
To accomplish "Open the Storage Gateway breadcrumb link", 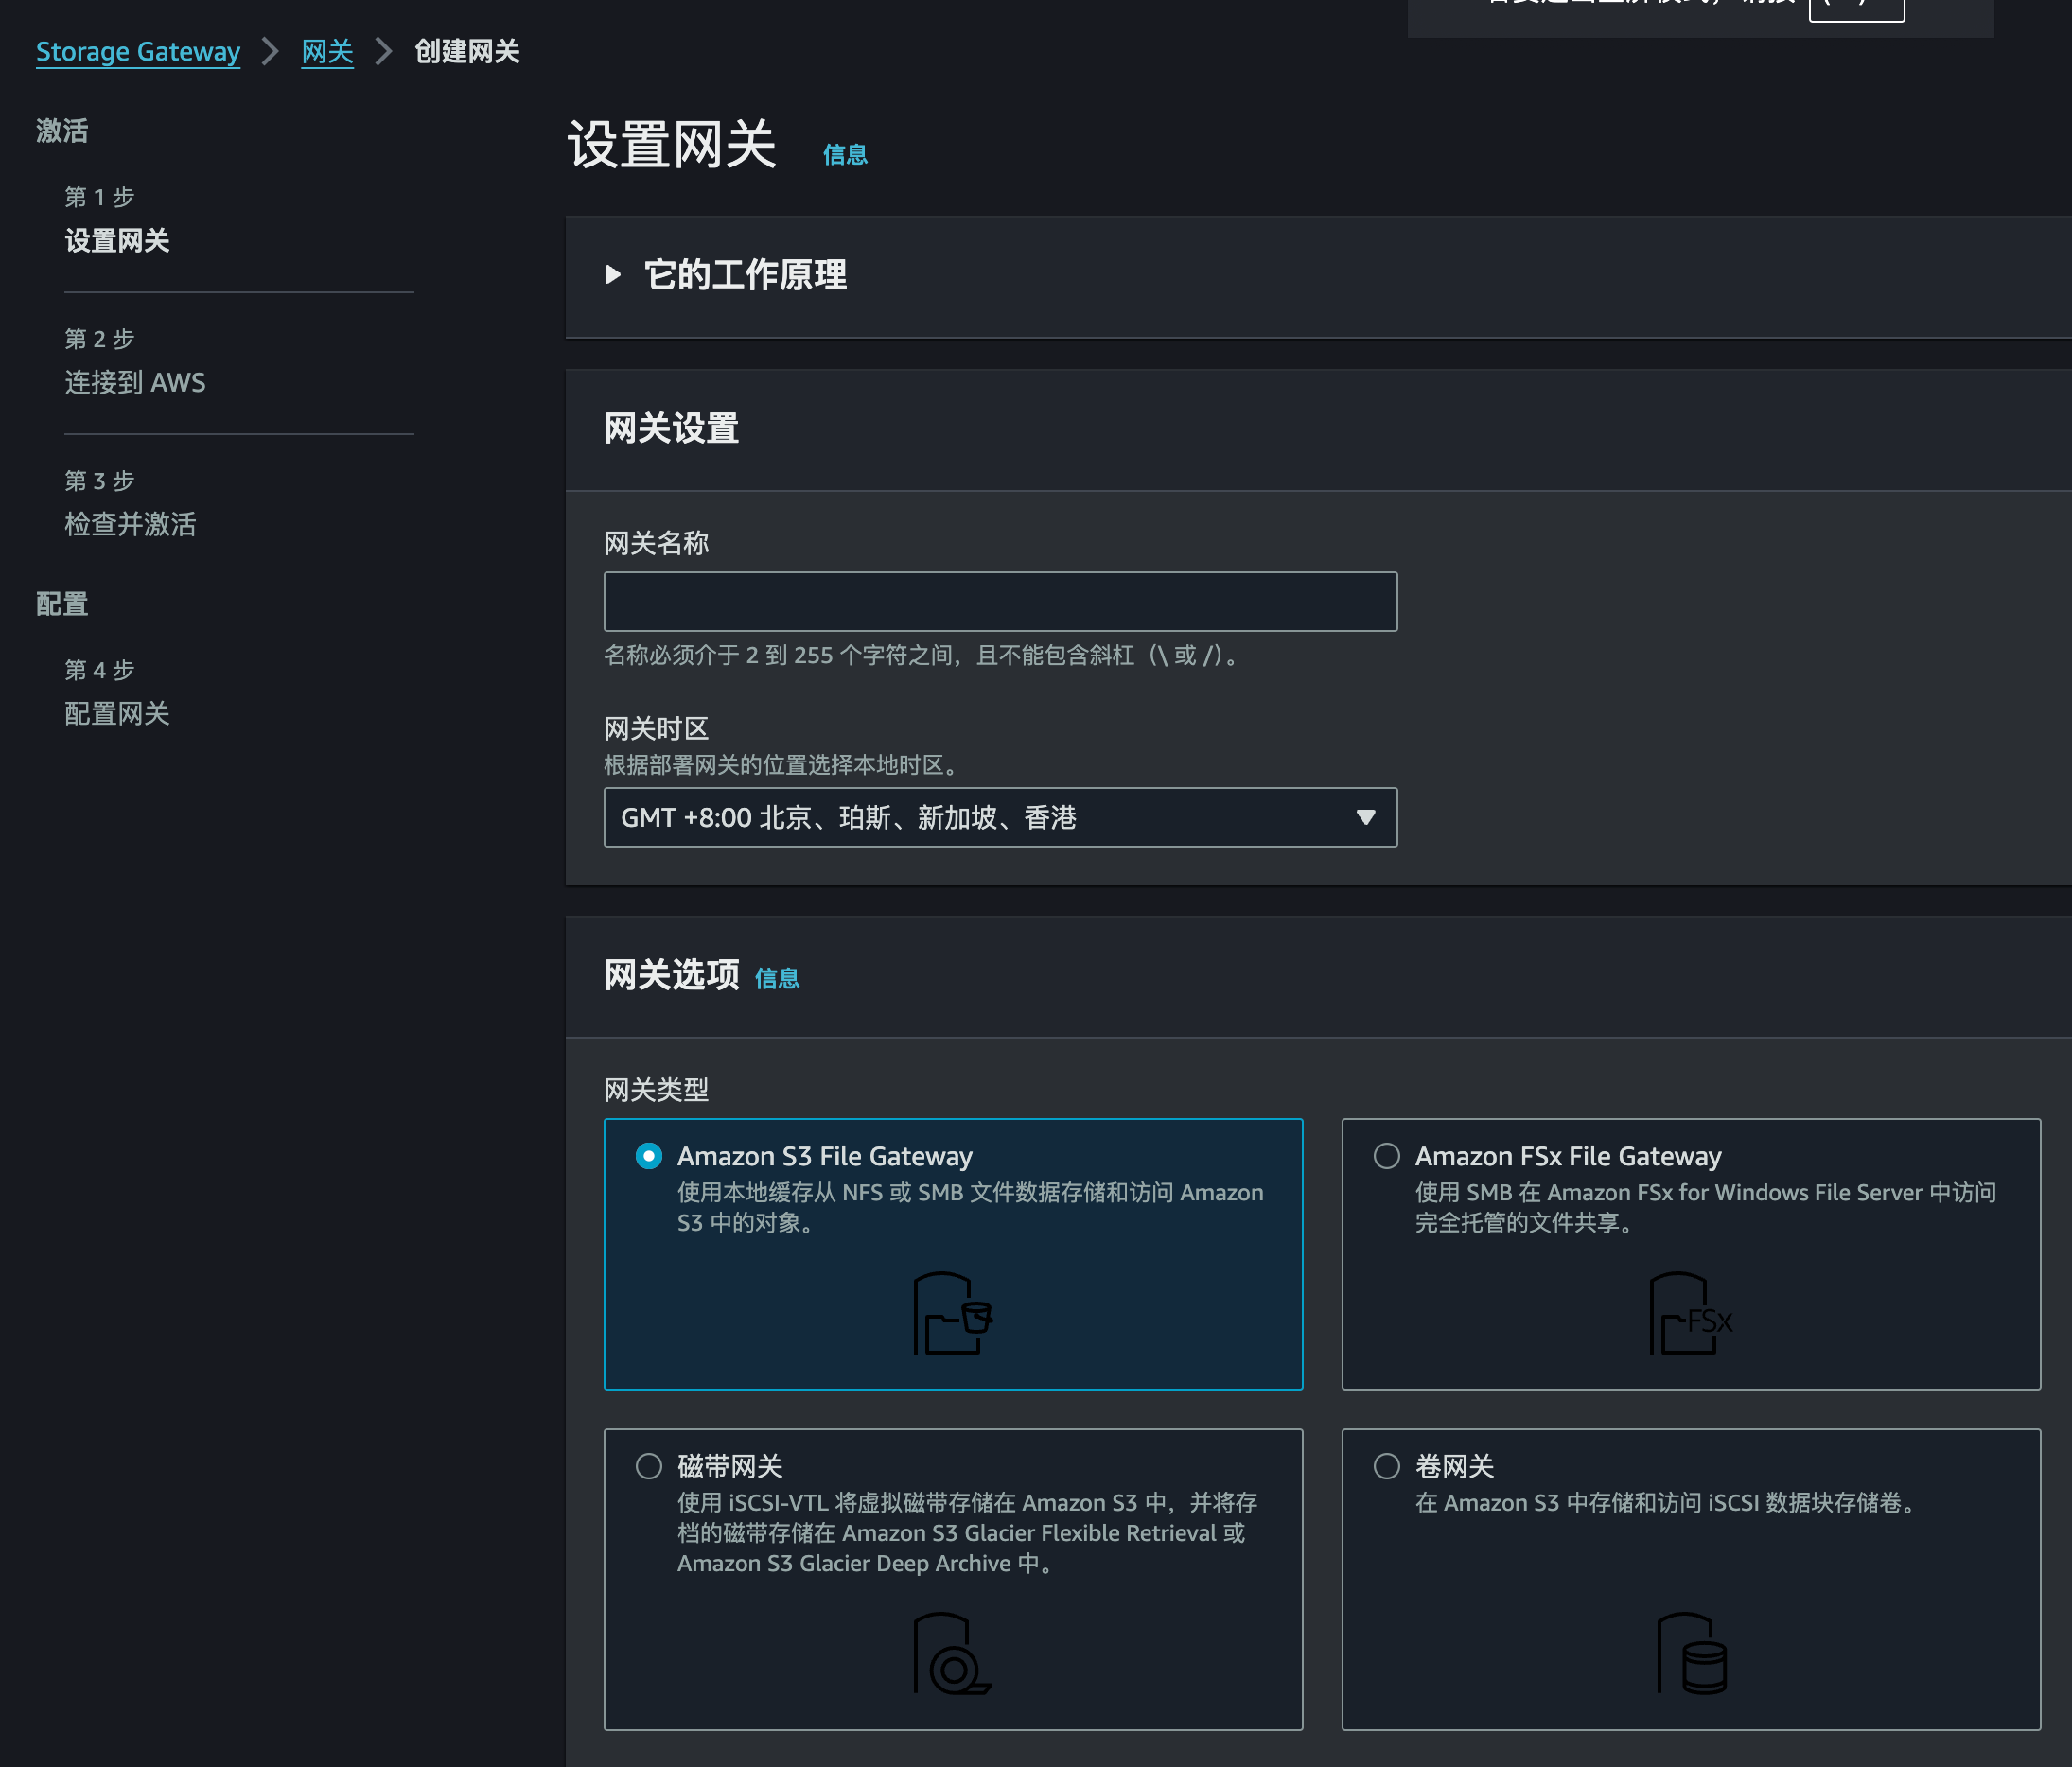I will click(138, 51).
